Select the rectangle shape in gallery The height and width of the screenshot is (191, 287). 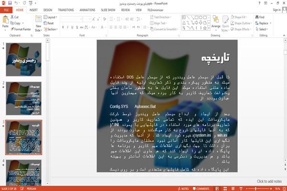click(197, 18)
